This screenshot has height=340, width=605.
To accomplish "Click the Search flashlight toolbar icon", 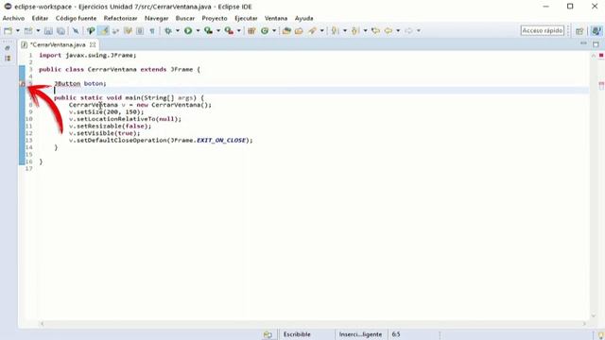I will pyautogui.click(x=312, y=31).
